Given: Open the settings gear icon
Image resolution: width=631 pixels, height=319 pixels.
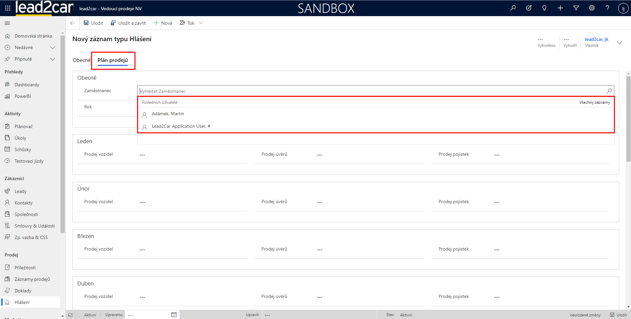Looking at the screenshot, I should pos(592,8).
